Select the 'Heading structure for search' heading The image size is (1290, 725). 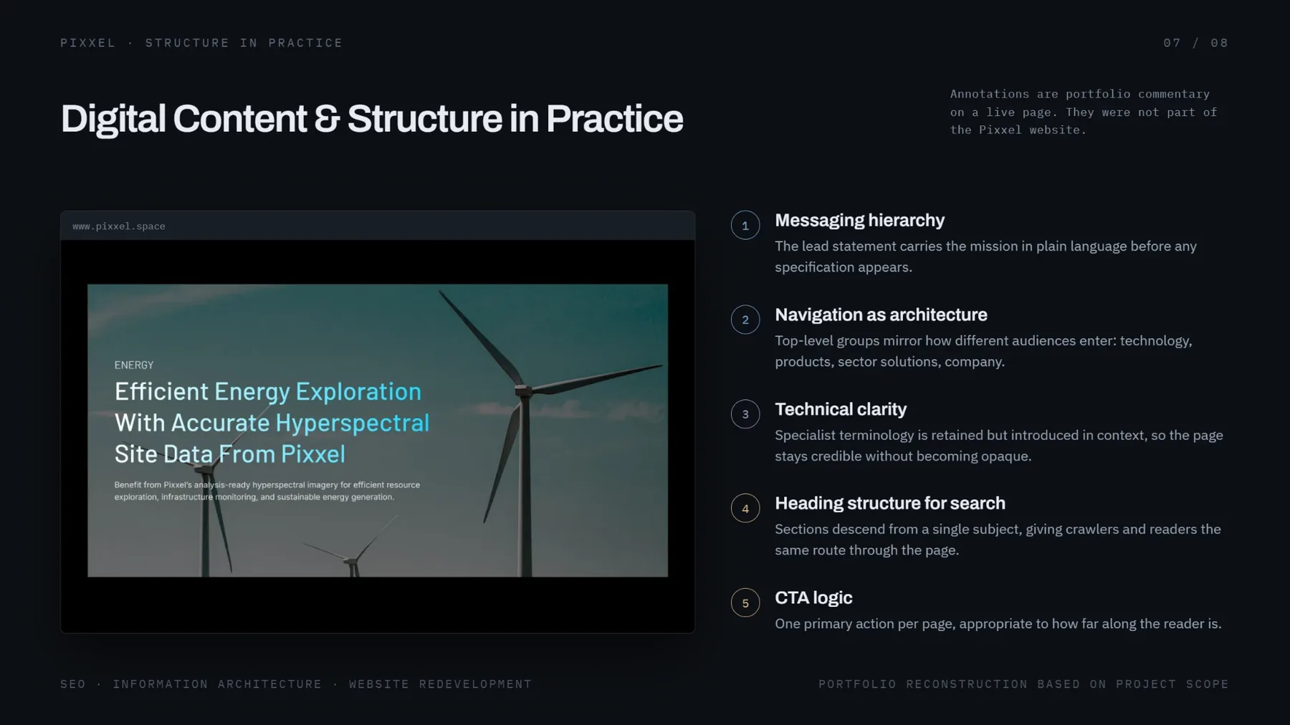(890, 503)
